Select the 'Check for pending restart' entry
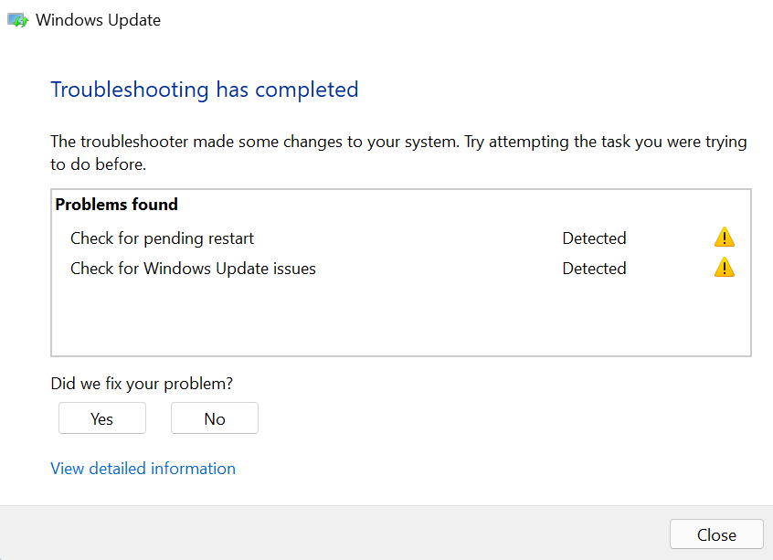 pyautogui.click(x=162, y=238)
